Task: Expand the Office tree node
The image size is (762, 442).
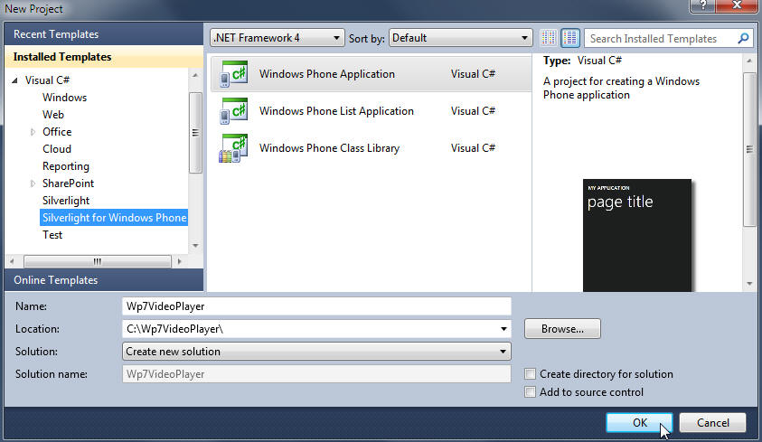Action: point(33,132)
